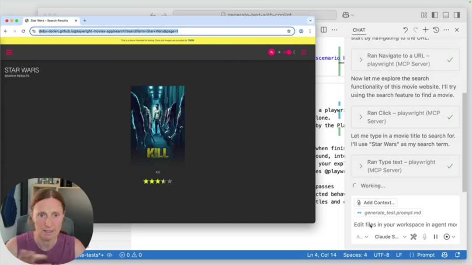This screenshot has height=265, width=472.
Task: Select the CHAT tab
Action: [x=359, y=30]
